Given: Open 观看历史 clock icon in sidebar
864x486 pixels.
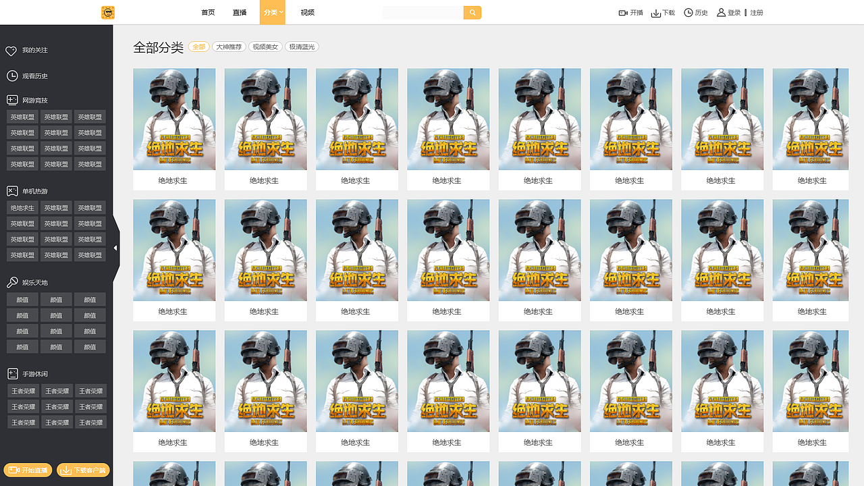Looking at the screenshot, I should [x=11, y=76].
